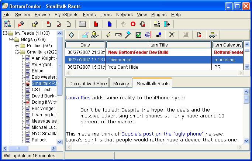
Task: Select the Bblog feed
Action: (38, 71)
